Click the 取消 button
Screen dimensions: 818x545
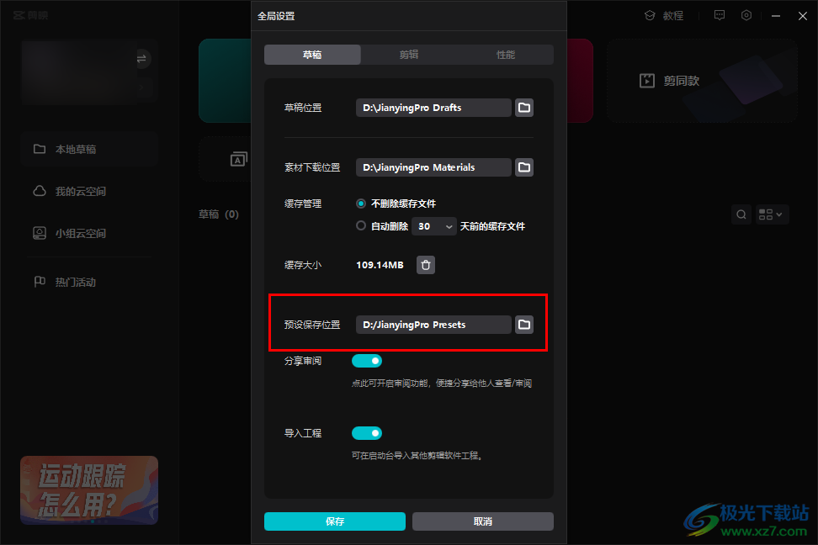point(482,521)
